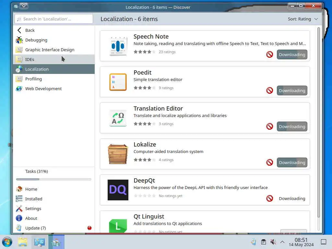Image resolution: width=332 pixels, height=249 pixels.
Task: Open the file manager from taskbar
Action: (x=23, y=242)
